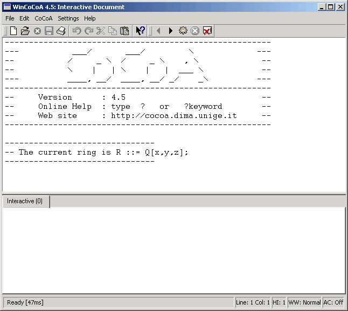Click the first toolbar's drag handle grip
The width and height of the screenshot is (348, 311).
pyautogui.click(x=5, y=31)
